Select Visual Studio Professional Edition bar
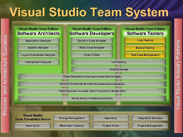This screenshot has height=137, width=183. point(92,98)
